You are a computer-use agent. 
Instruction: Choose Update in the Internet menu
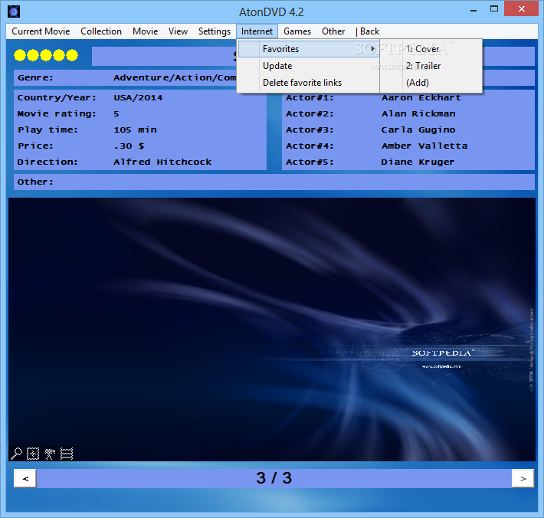click(x=308, y=66)
